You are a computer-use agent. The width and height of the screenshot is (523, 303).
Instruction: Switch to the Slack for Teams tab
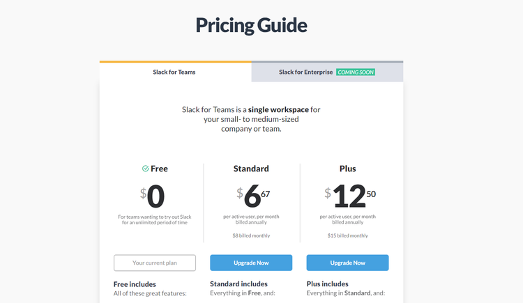176,72
